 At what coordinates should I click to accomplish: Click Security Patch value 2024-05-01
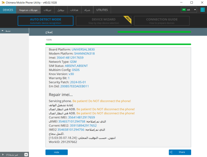(78, 82)
